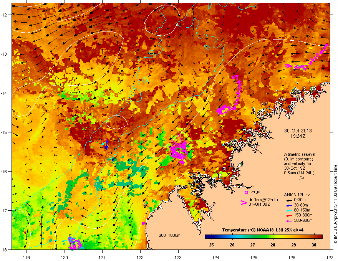
Task: Click the white circular contour near 122.6E 12.2S
Action: click(162, 20)
